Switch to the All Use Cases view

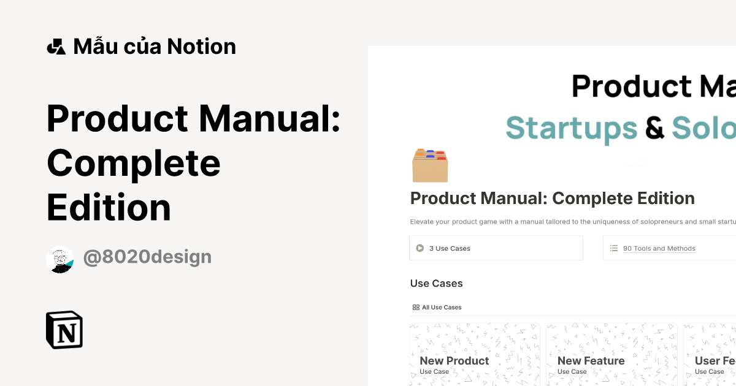coord(441,307)
